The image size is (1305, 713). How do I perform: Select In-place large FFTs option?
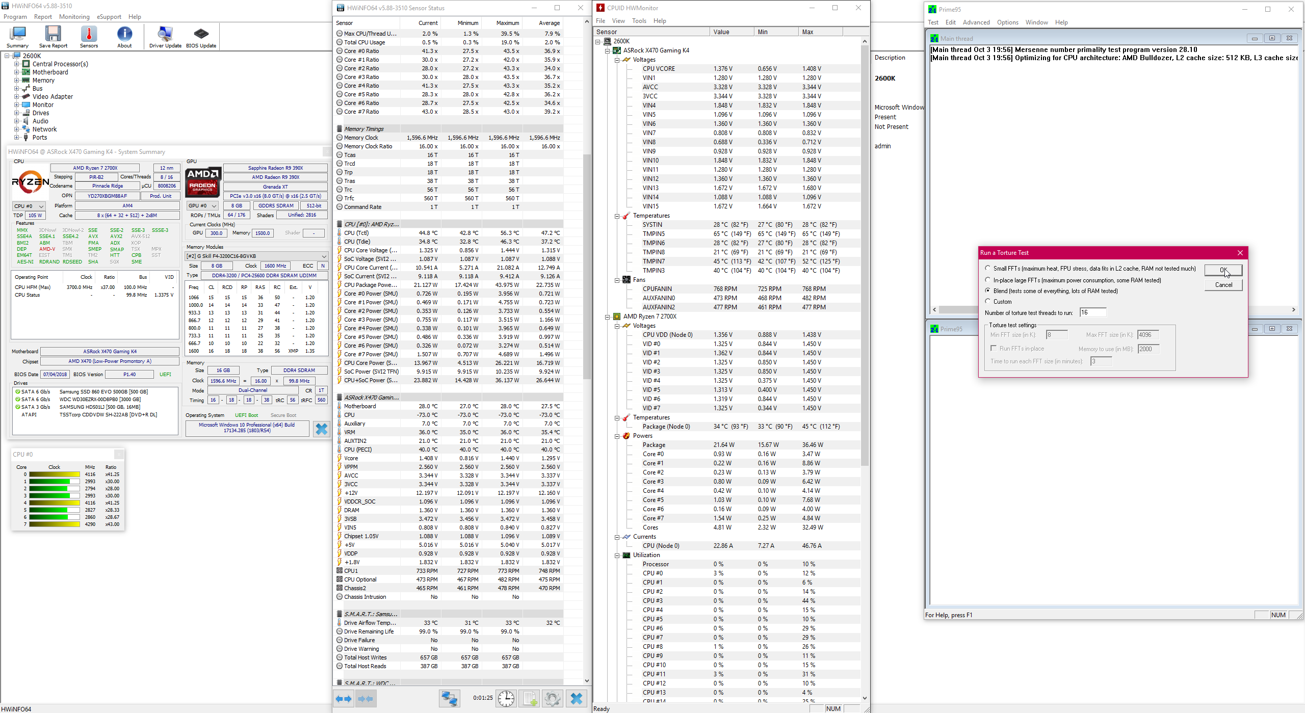tap(988, 280)
